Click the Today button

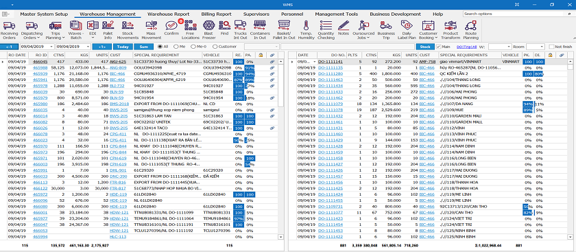point(123,47)
